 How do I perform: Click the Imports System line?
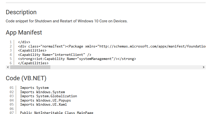(x=34, y=88)
